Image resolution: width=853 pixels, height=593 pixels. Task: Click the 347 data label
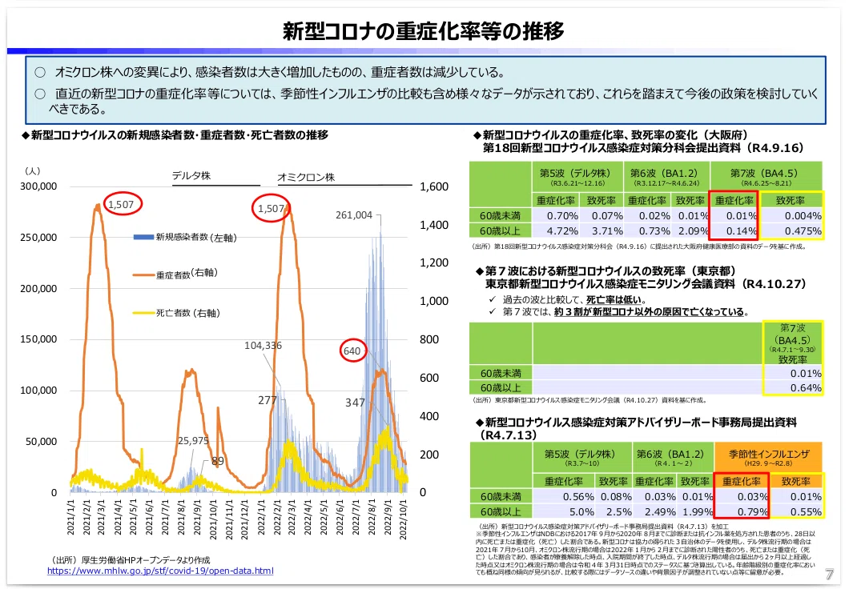tap(355, 403)
